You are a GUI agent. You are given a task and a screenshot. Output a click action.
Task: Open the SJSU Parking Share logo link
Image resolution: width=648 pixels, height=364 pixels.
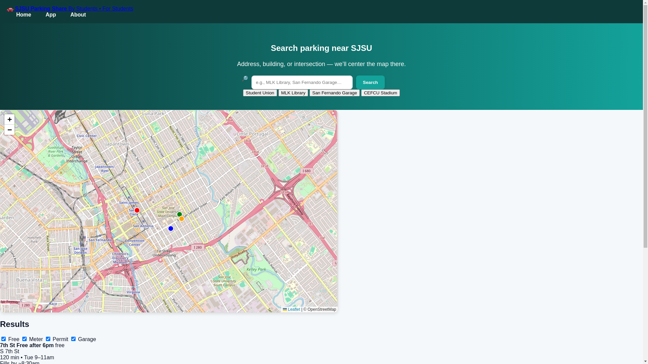70,8
